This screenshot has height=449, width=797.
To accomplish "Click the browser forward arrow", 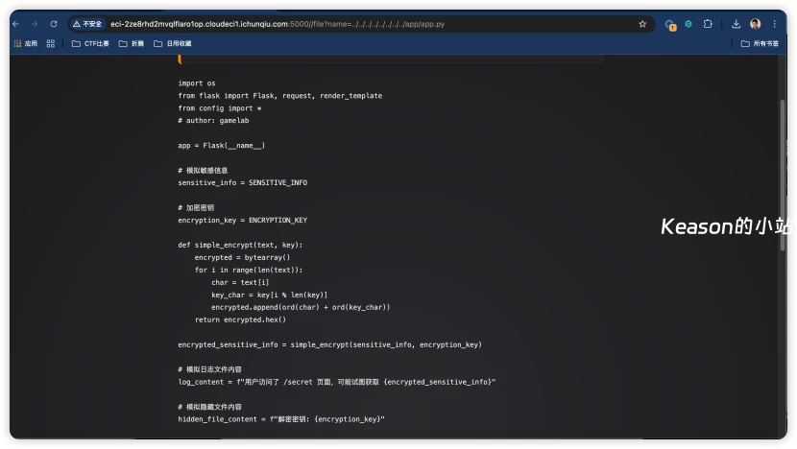I will [35, 24].
